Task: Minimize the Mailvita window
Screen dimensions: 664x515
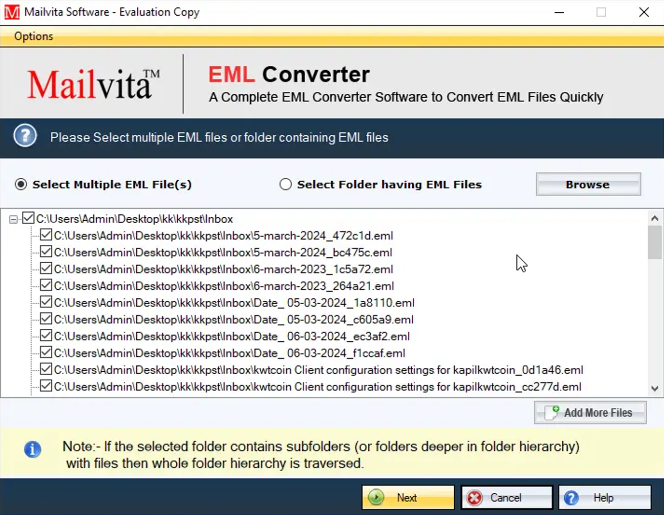Action: coord(559,12)
